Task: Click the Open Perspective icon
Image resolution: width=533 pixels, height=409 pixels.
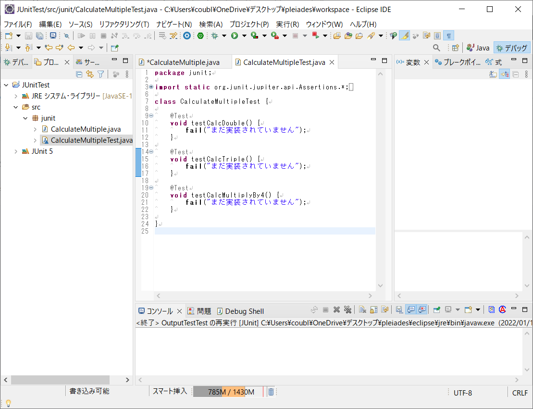Action: [456, 48]
